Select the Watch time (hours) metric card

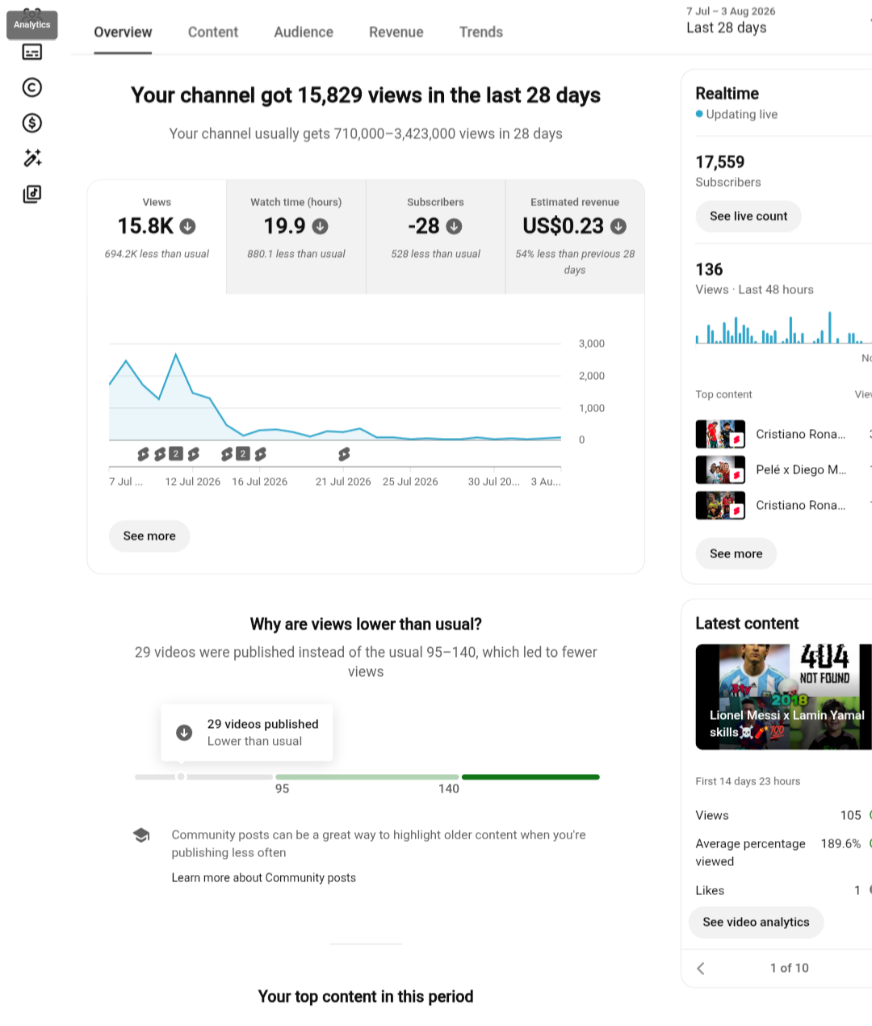(x=296, y=237)
